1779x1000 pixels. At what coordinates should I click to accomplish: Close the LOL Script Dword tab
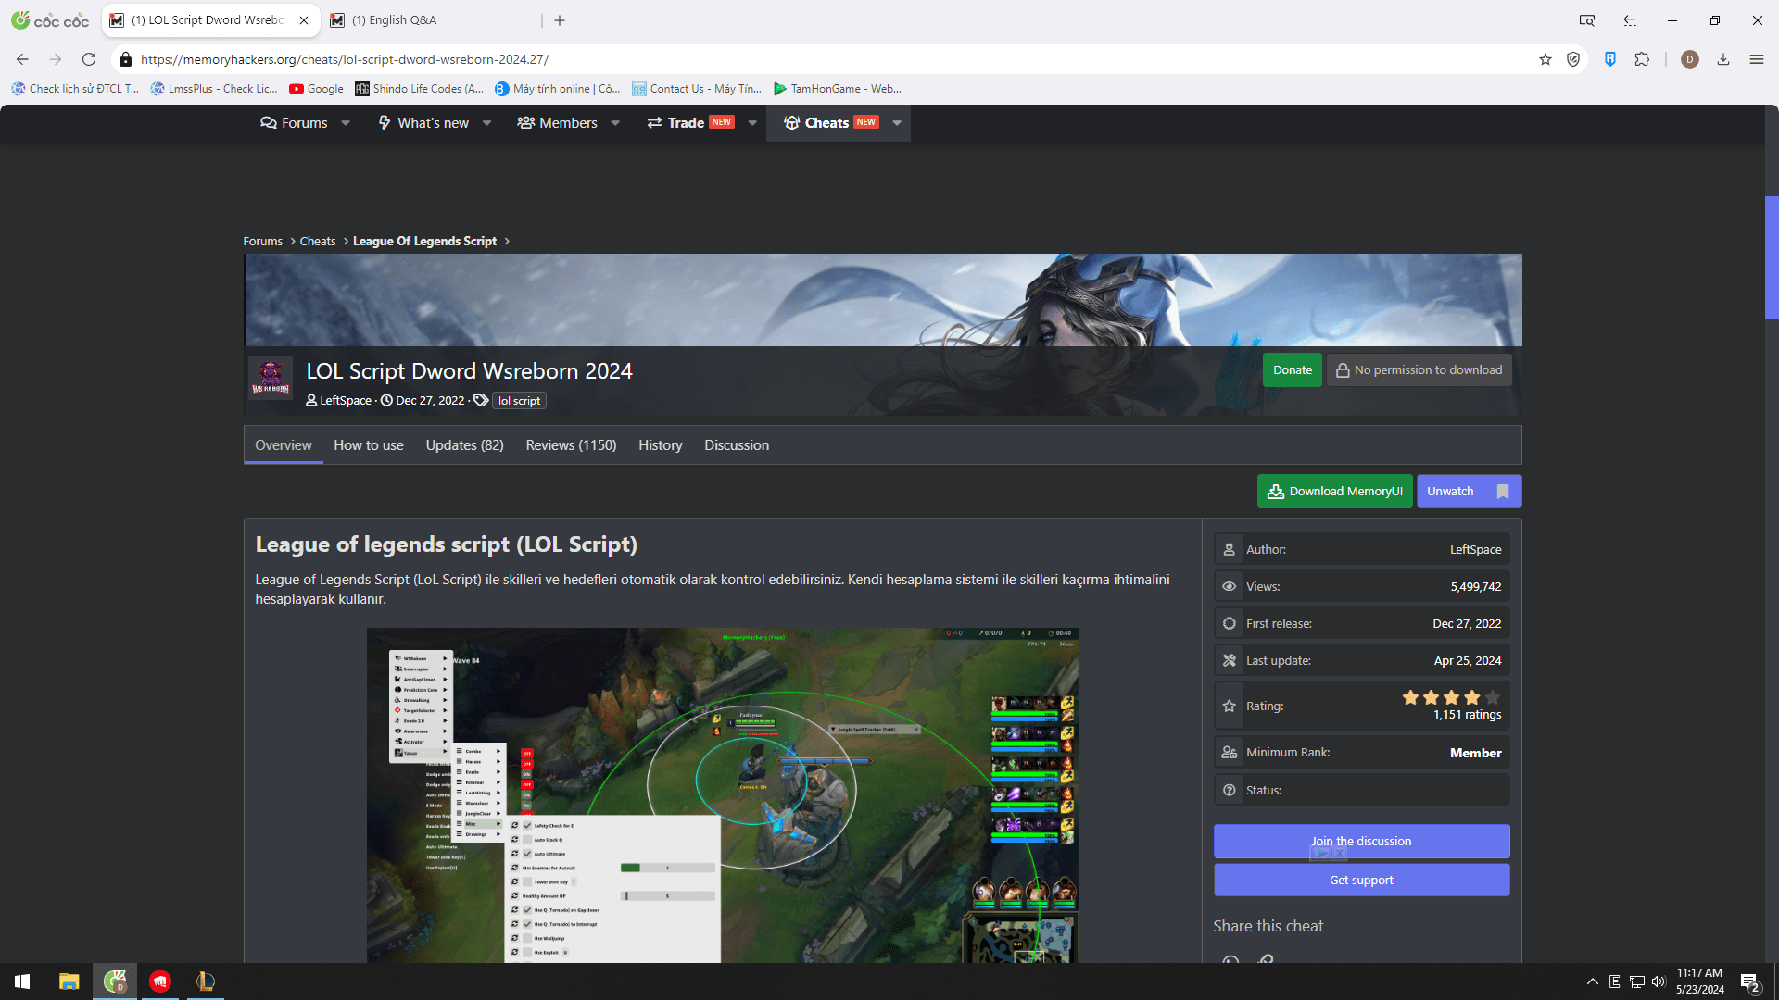pos(304,20)
